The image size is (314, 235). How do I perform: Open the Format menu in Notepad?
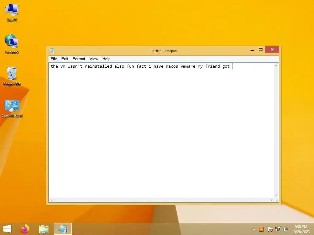[79, 59]
